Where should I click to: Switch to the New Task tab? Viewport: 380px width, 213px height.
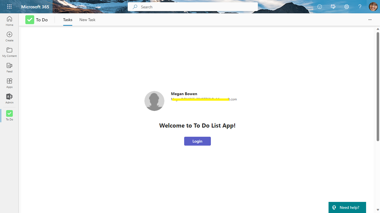87,20
